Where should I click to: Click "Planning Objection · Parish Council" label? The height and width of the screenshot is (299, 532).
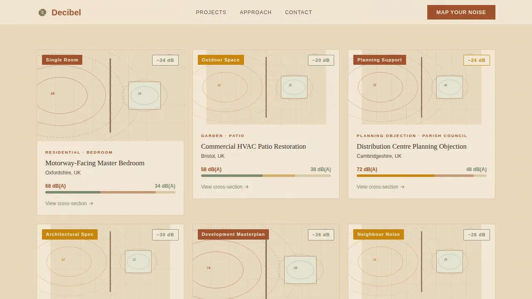coord(412,136)
